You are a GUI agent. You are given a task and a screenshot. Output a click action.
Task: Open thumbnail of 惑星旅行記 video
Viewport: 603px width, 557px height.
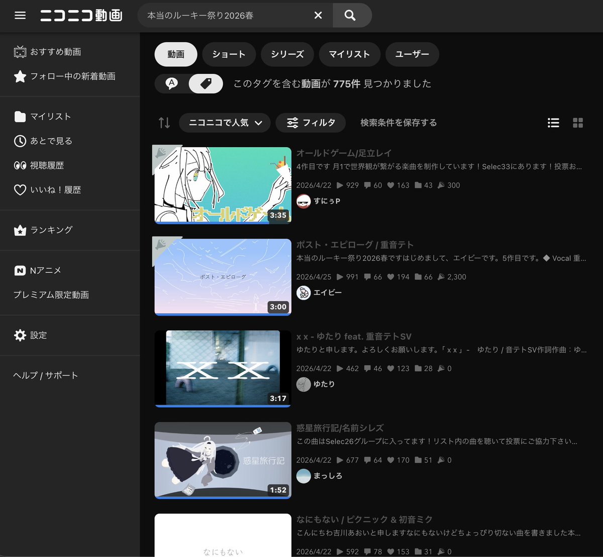click(223, 461)
